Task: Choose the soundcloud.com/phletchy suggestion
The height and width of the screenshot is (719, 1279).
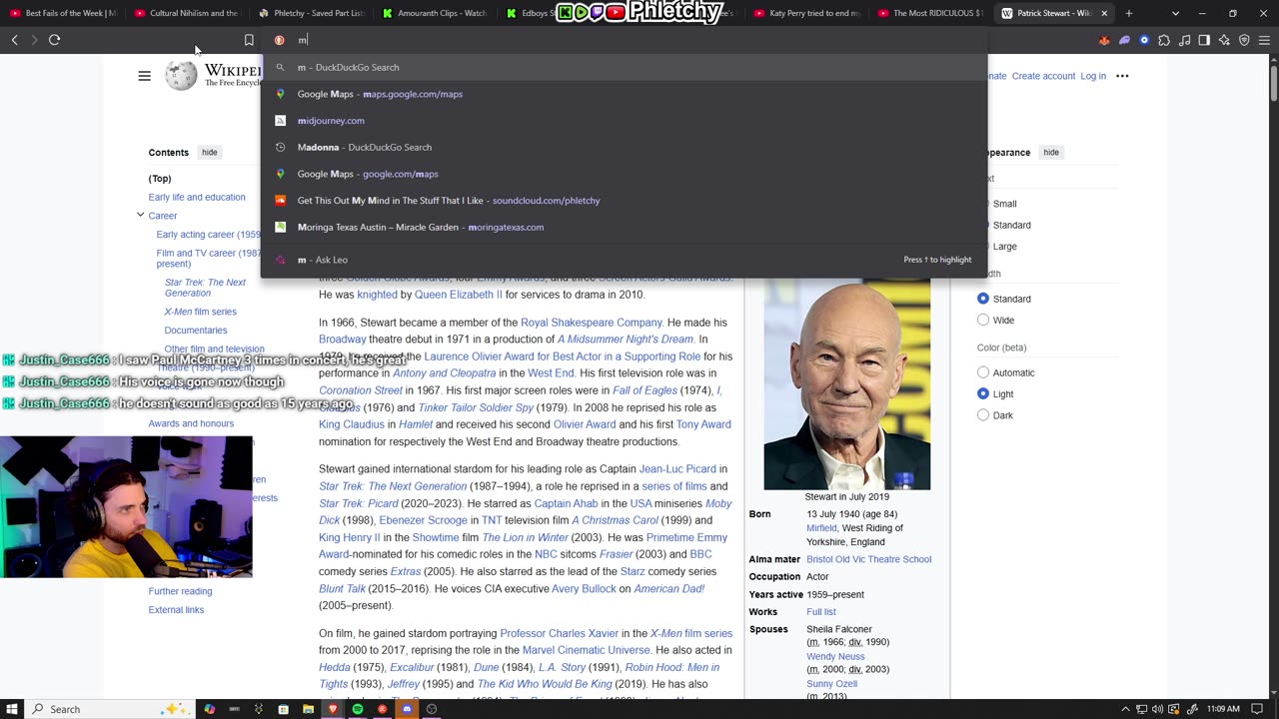Action: 624,200
